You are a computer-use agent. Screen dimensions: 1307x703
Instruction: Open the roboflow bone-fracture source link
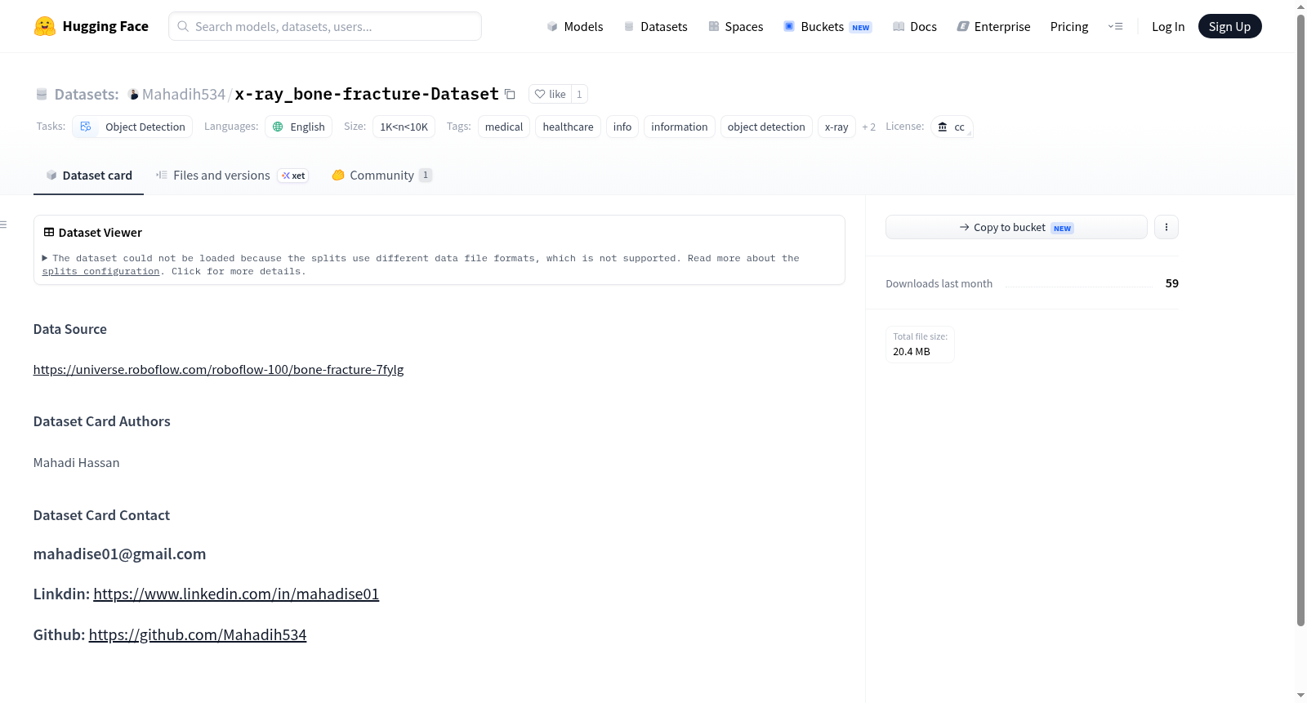coord(218,369)
